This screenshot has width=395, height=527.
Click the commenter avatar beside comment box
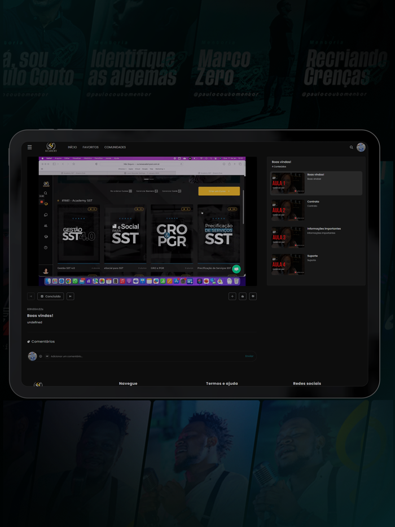[x=33, y=356]
